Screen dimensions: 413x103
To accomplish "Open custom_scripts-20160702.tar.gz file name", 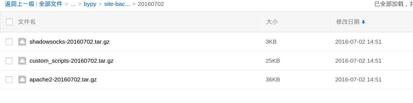I will 71,61.
